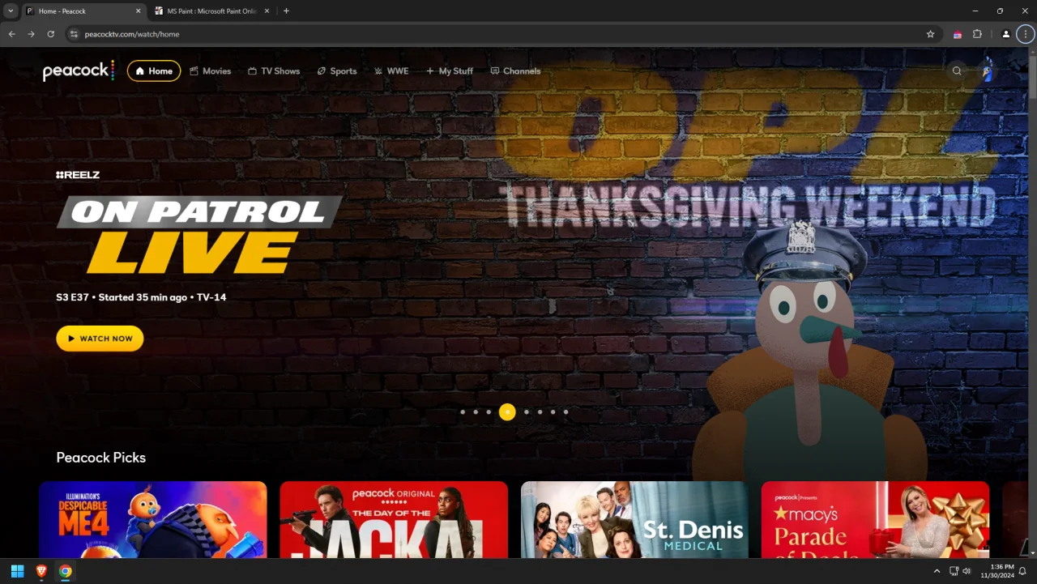1037x584 pixels.
Task: Expand the tab search dropdown
Action: (x=11, y=11)
